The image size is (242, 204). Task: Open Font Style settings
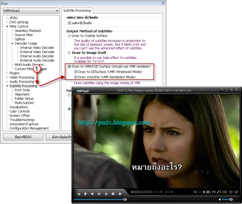tap(22, 90)
